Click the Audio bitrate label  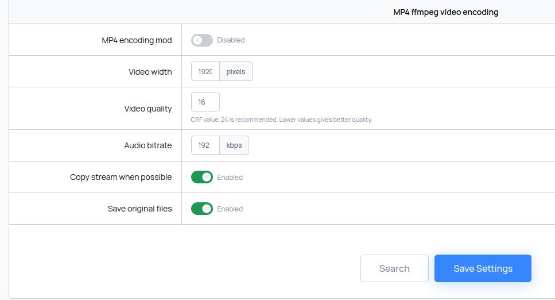pos(148,145)
